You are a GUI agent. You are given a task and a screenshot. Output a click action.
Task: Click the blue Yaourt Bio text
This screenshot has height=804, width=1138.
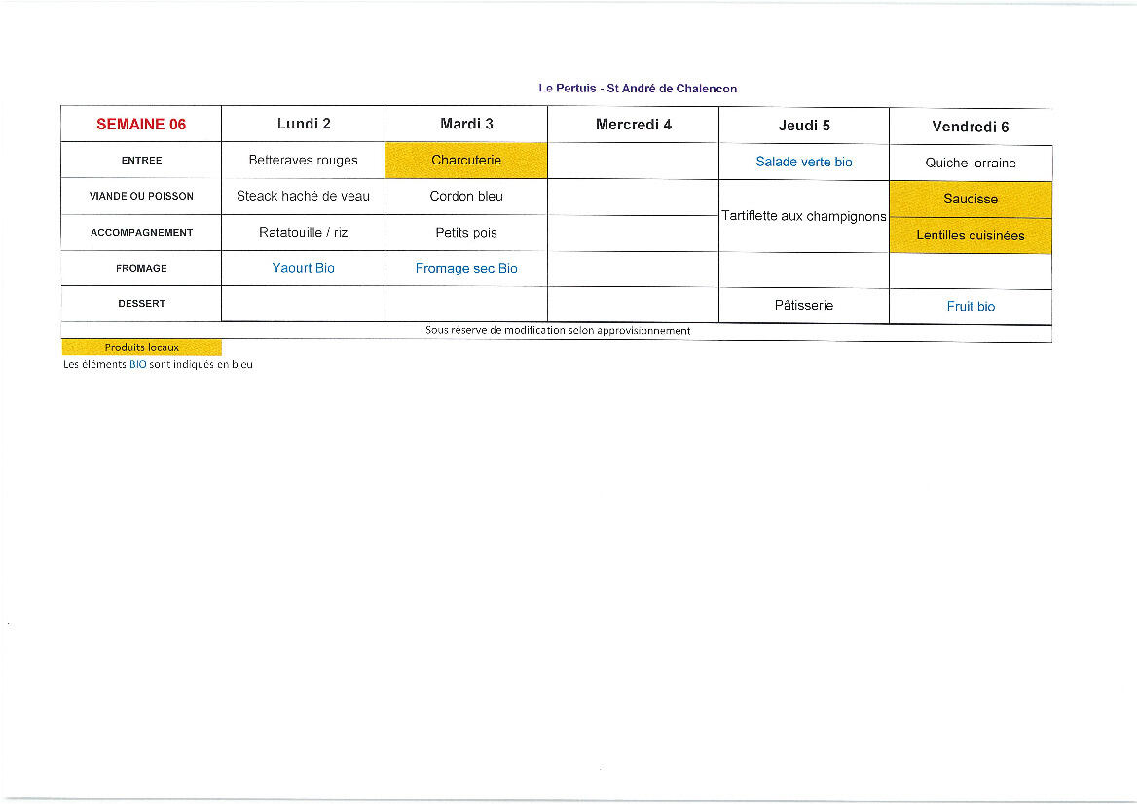pyautogui.click(x=304, y=268)
